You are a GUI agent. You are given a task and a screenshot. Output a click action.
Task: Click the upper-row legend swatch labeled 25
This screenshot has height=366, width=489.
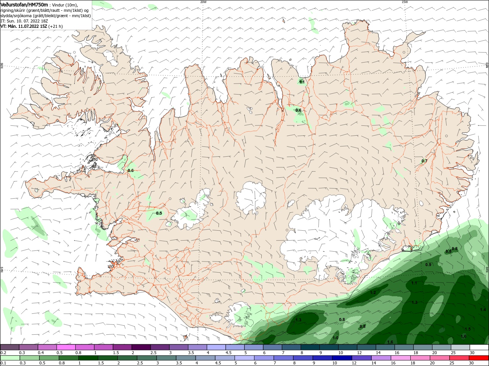[460, 347]
